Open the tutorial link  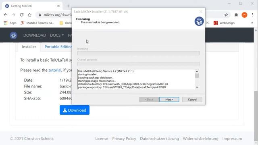[55, 70]
